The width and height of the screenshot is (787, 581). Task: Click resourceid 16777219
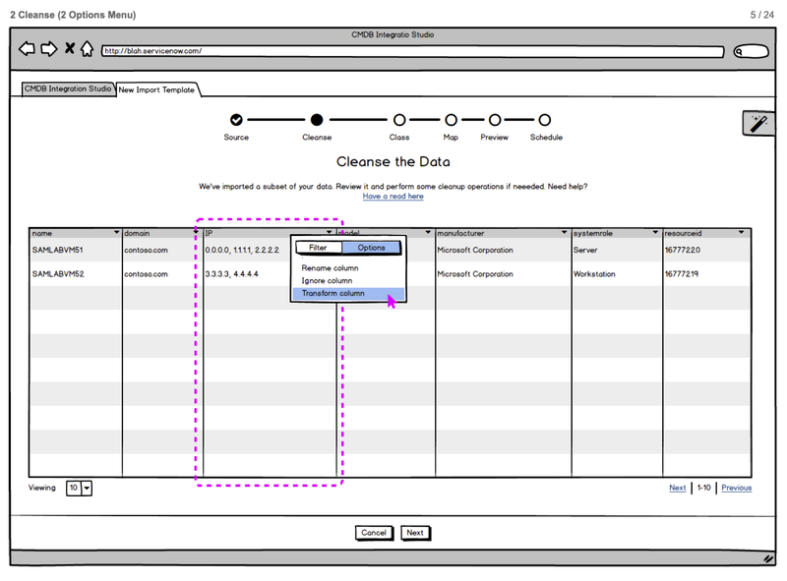click(681, 274)
